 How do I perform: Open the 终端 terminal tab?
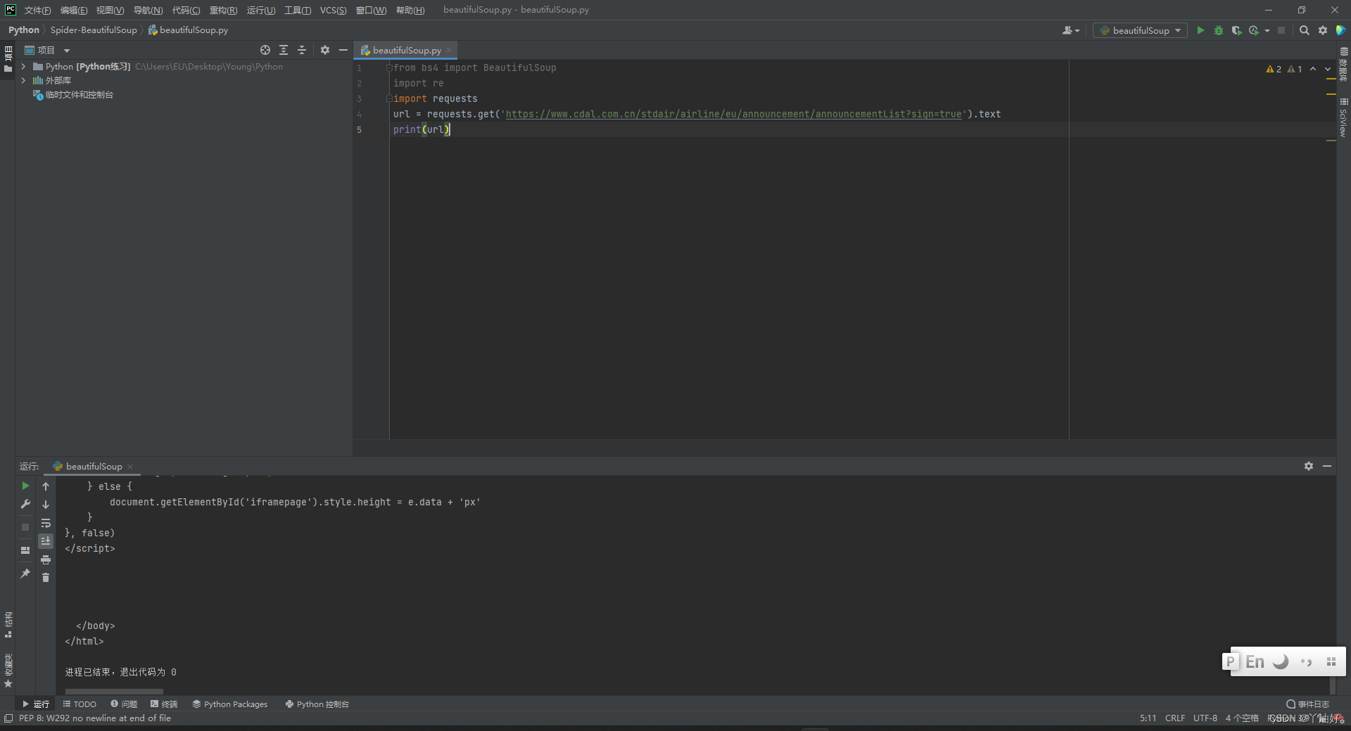click(164, 704)
